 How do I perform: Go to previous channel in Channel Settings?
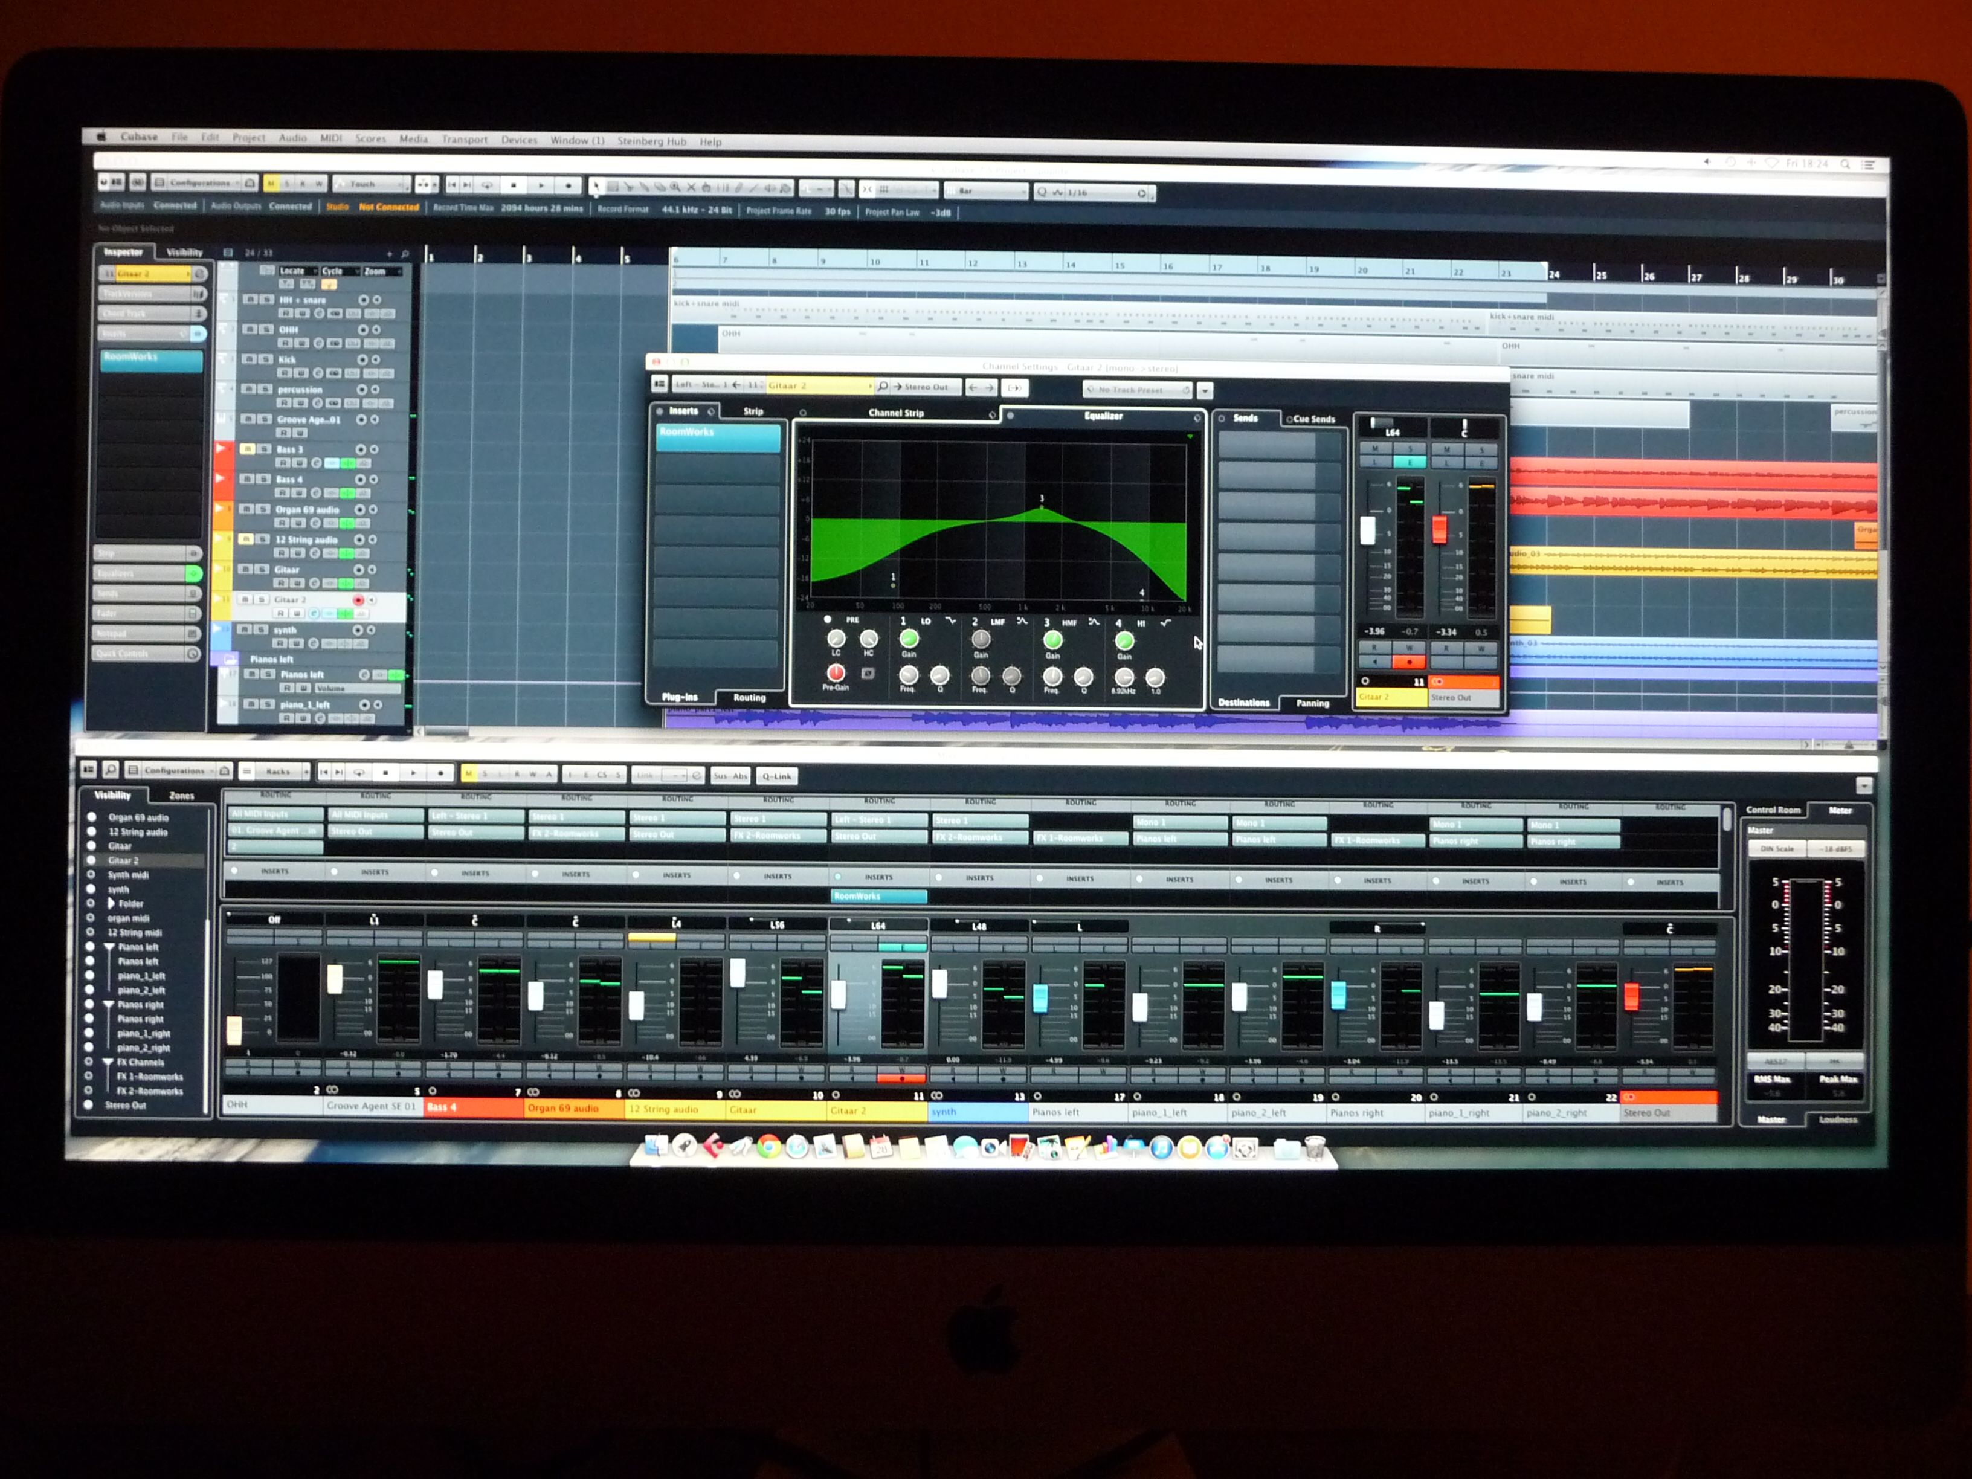point(973,387)
